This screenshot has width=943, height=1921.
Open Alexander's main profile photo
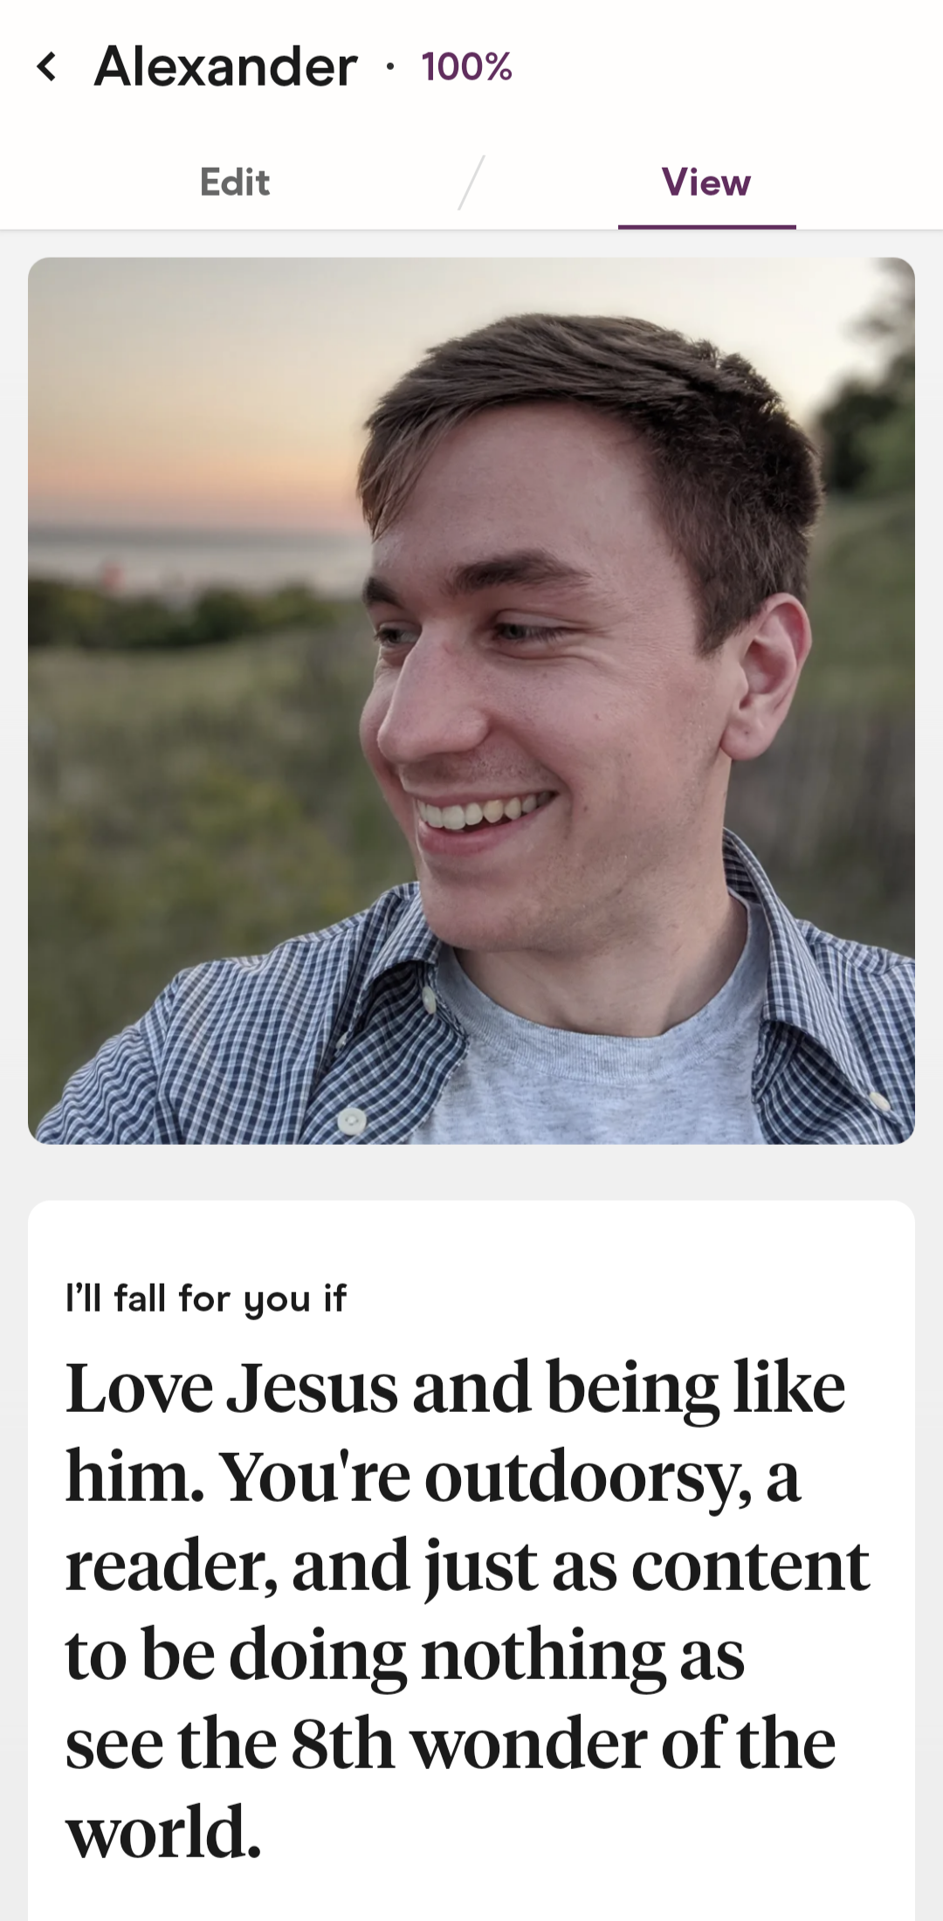[471, 700]
